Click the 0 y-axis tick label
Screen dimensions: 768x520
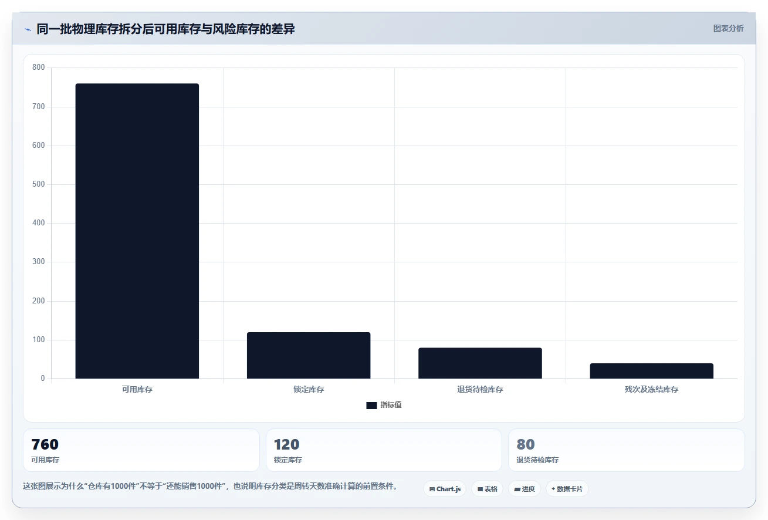click(43, 379)
